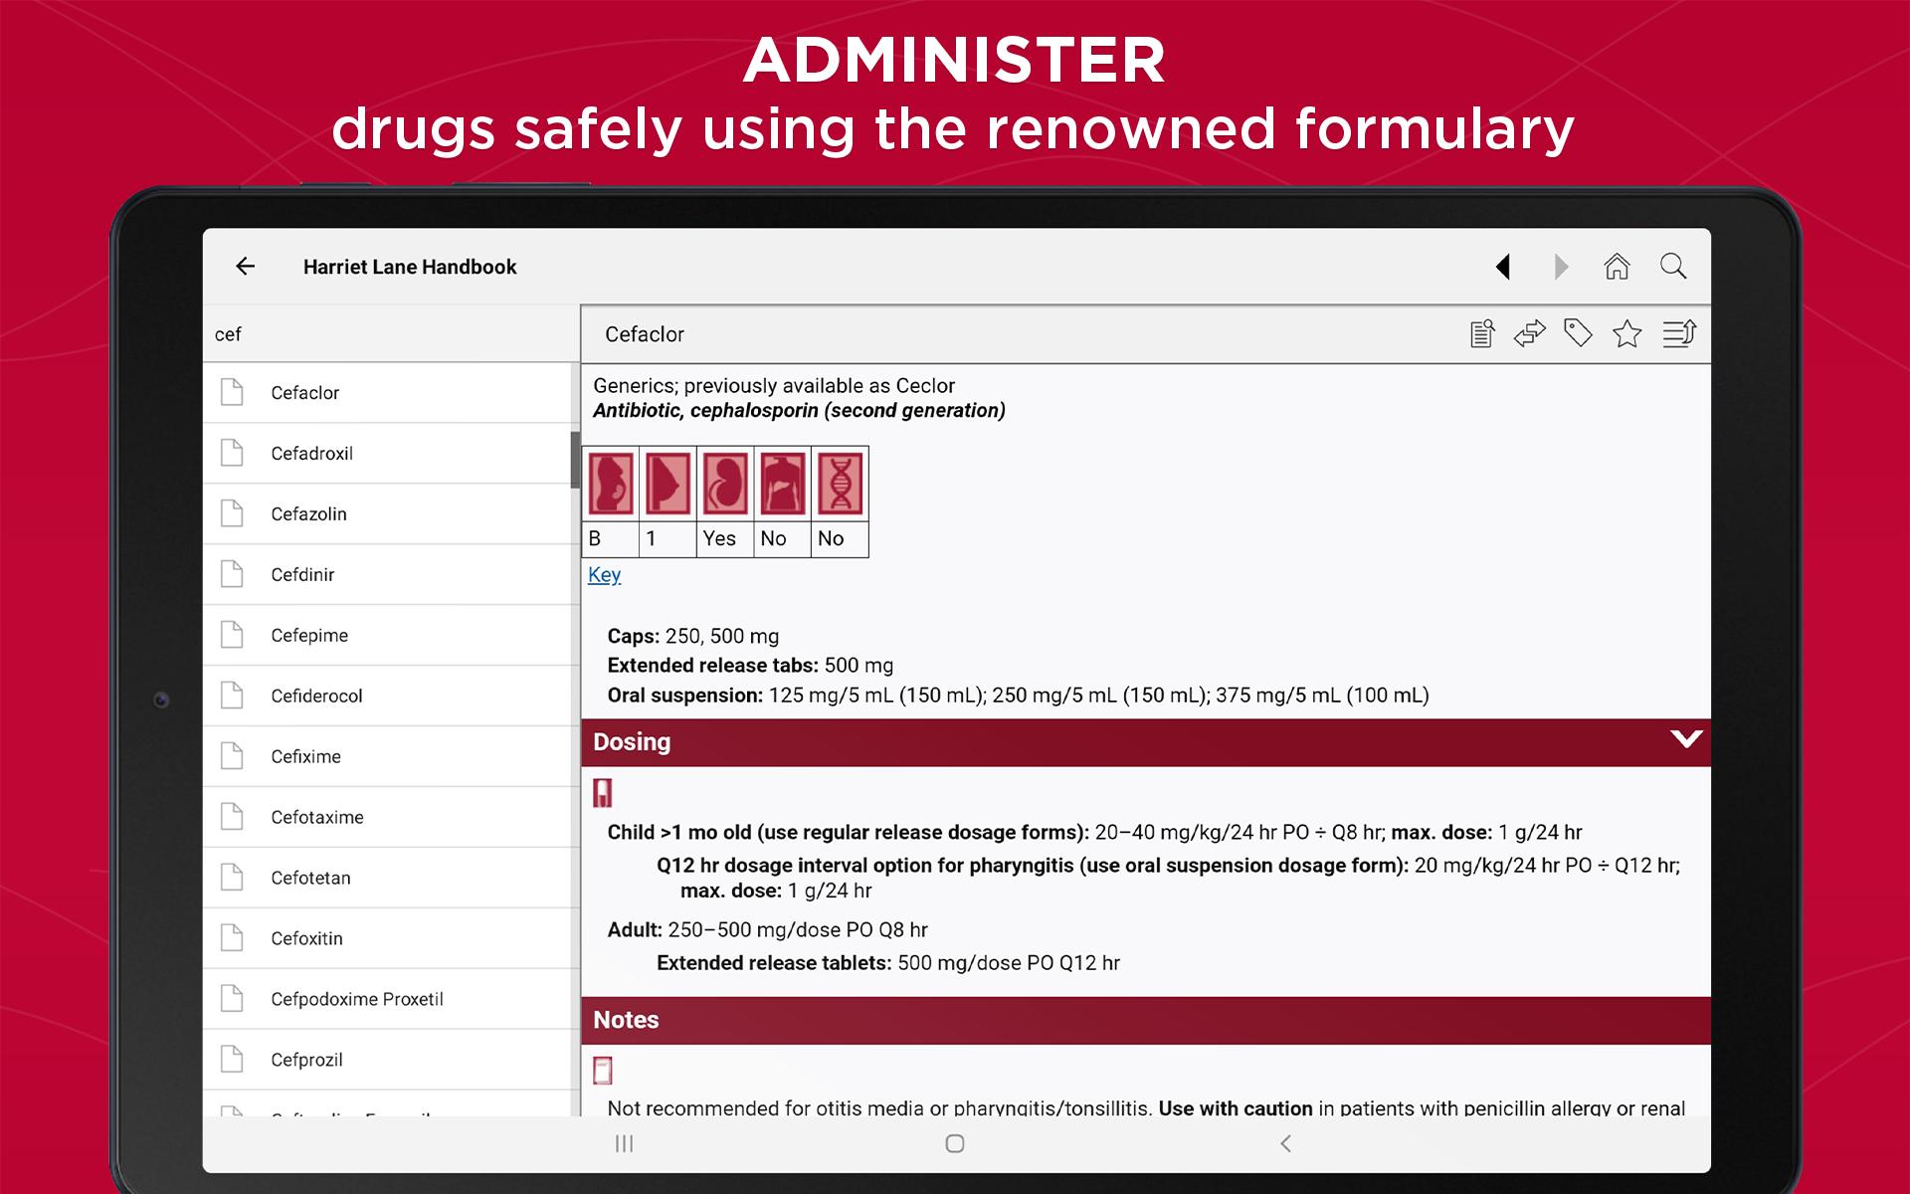Viewport: 1910px width, 1194px height.
Task: Tap the pregnancy category icon
Action: [610, 484]
